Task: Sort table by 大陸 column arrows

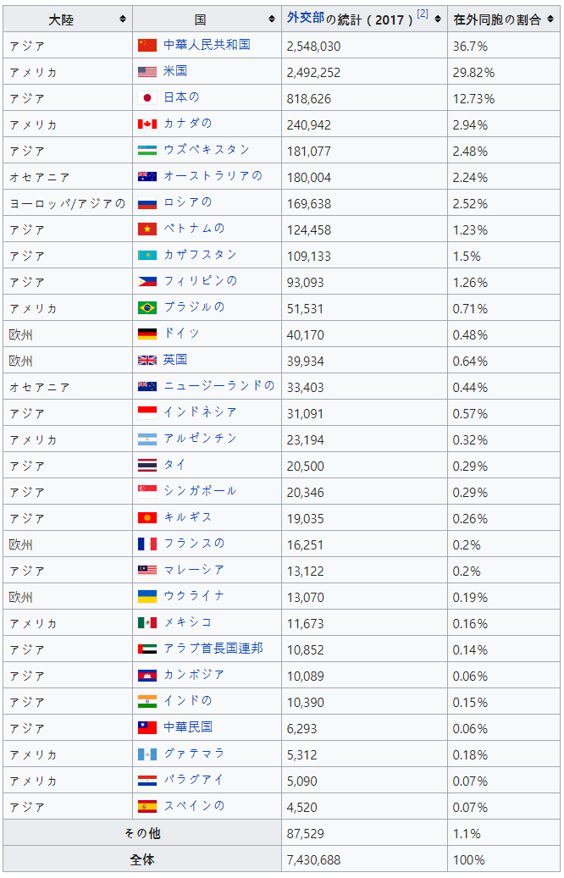Action: 123,19
